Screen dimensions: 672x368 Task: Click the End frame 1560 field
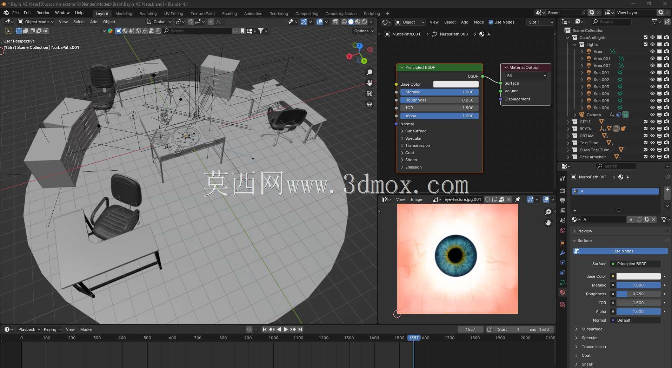click(539, 329)
